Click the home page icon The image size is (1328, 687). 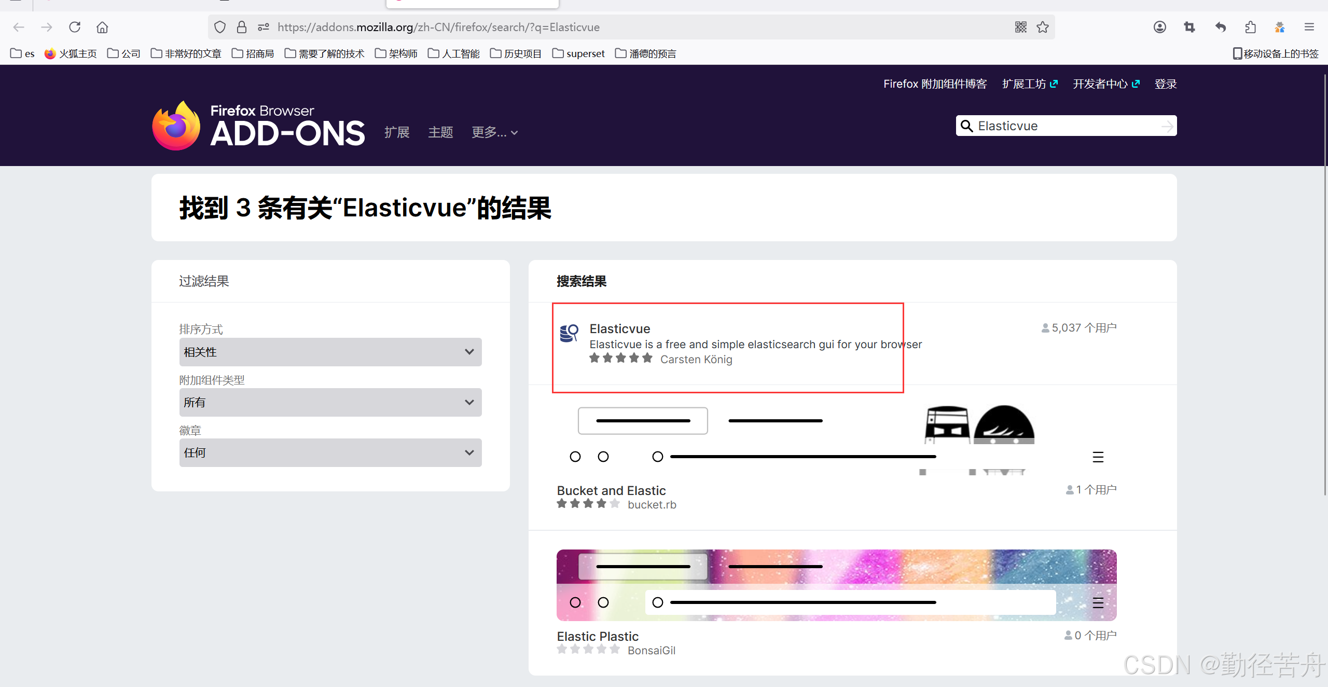point(102,27)
